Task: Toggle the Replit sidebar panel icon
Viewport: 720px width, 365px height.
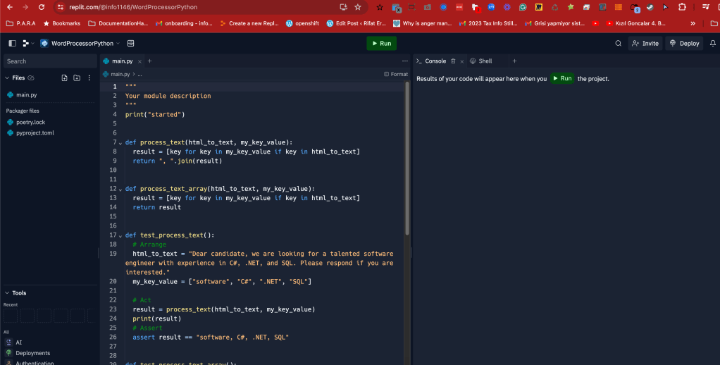Action: (13, 43)
